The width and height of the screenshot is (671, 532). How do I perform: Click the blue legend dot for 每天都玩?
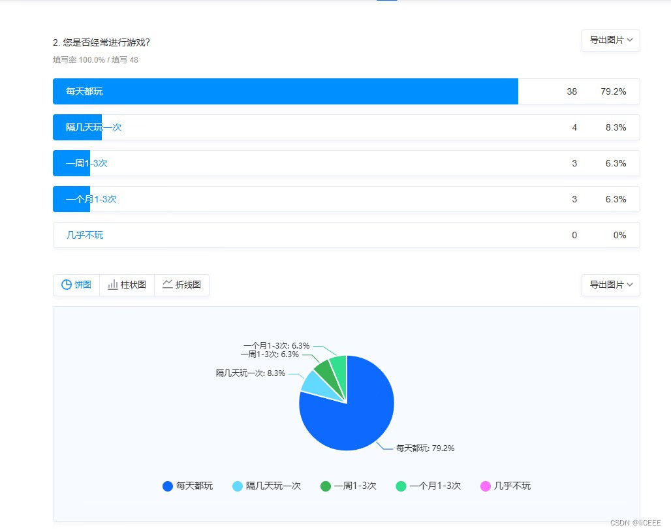(167, 486)
